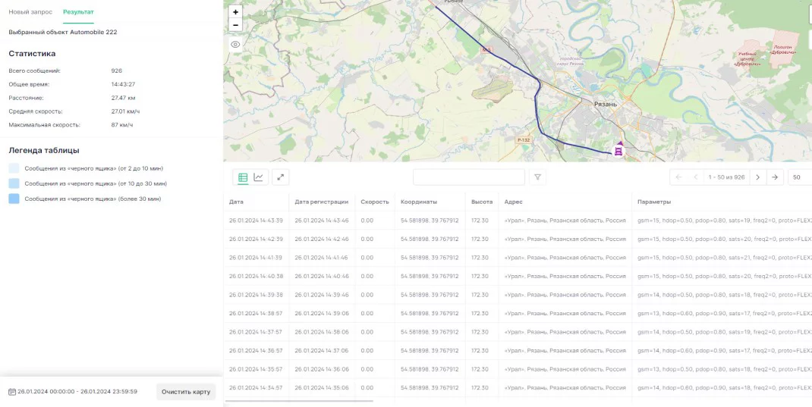Select the row dated 26.01.2024 14:37:57
The width and height of the screenshot is (812, 407).
[518, 332]
